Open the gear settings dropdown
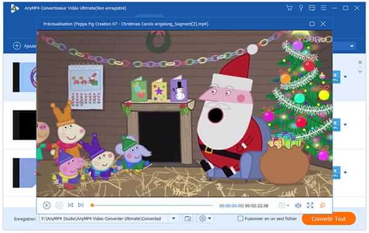Screen dimensions: 369x233 tap(205, 219)
